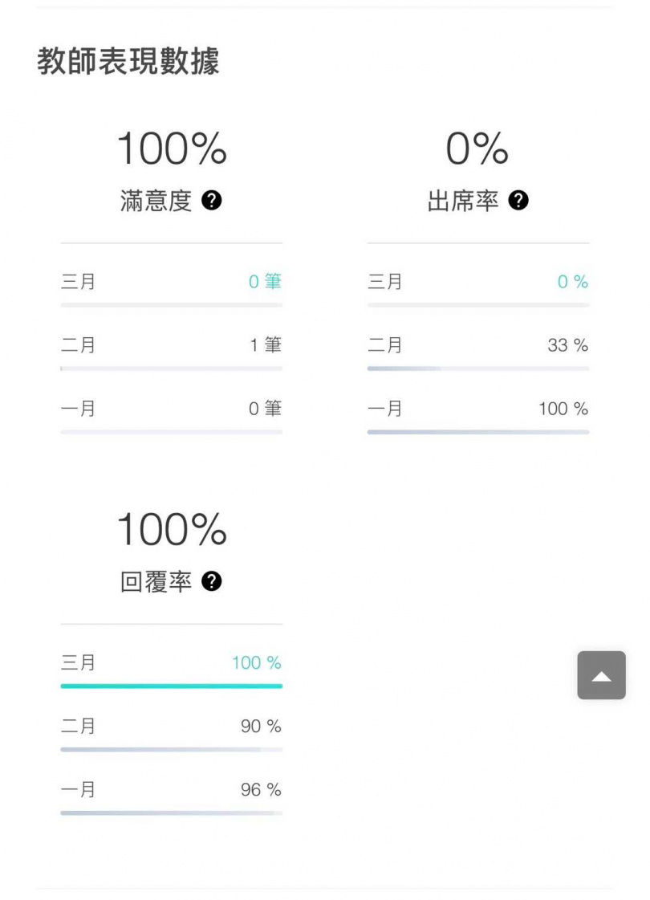Screen dimensions: 650x900
Task: Click the teal 三月 回覆率 progress bar
Action: click(x=171, y=686)
